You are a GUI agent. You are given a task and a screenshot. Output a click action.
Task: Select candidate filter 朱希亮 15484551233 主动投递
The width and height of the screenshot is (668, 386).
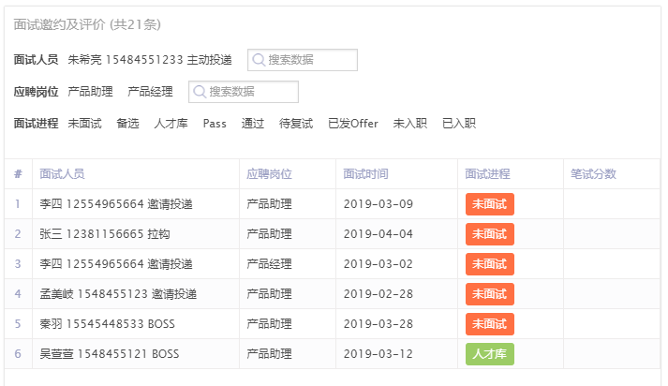click(x=150, y=60)
